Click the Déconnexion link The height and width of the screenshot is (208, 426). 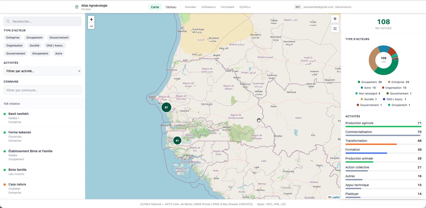coord(343,7)
